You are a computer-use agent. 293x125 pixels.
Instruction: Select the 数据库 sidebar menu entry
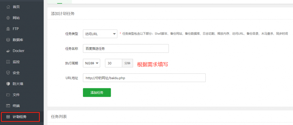coord(18,40)
